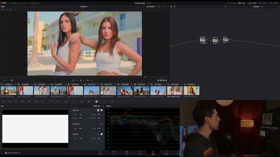This screenshot has height=157, width=280.
Task: Click the viewer scrubber playhead marker
Action: (145, 77)
